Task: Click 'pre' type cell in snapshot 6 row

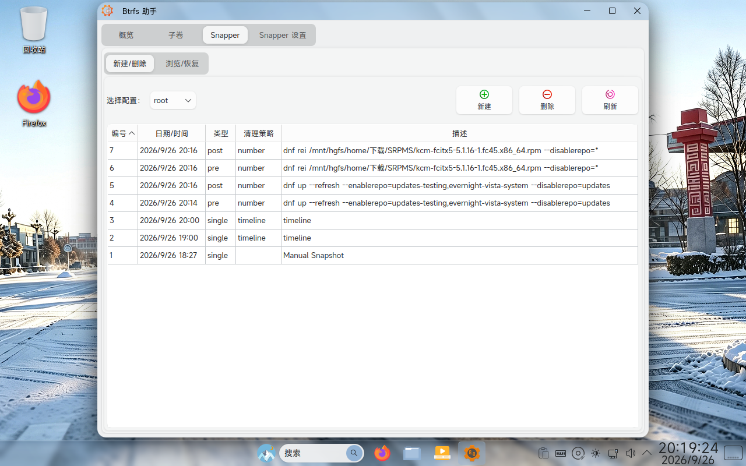Action: coord(220,168)
